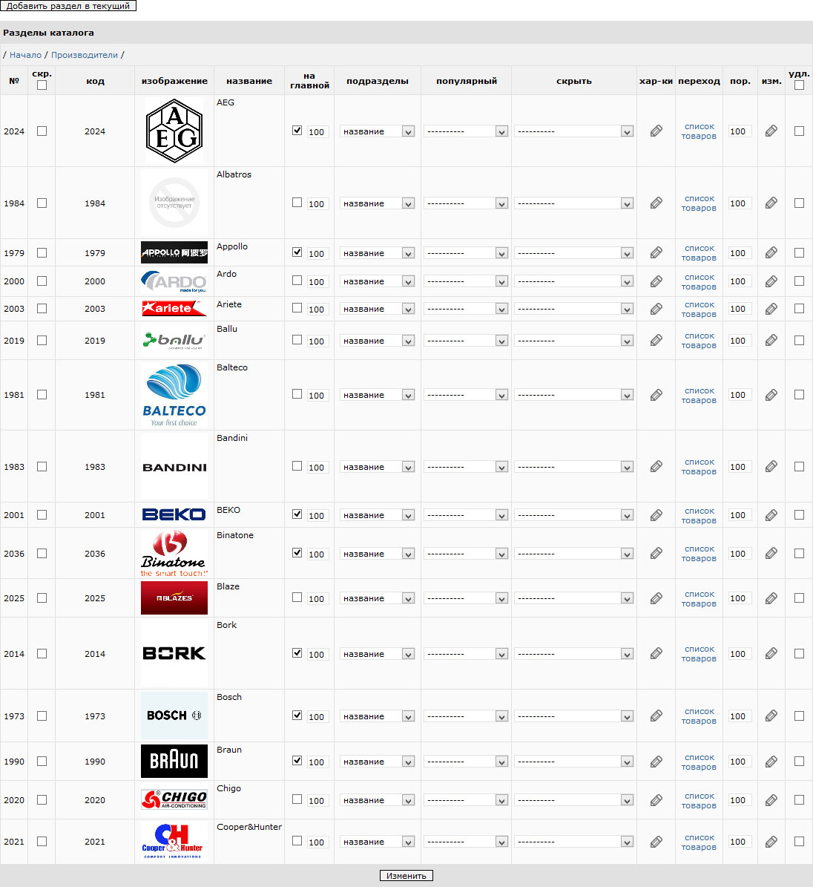Open хар-ки pencil icon for Ariete
Image resolution: width=813 pixels, height=887 pixels.
(656, 309)
